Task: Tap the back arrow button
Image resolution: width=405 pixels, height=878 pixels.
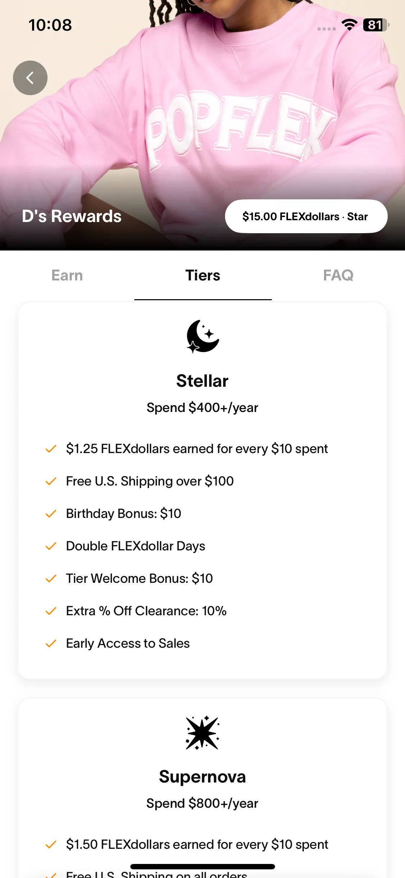Action: (x=30, y=78)
